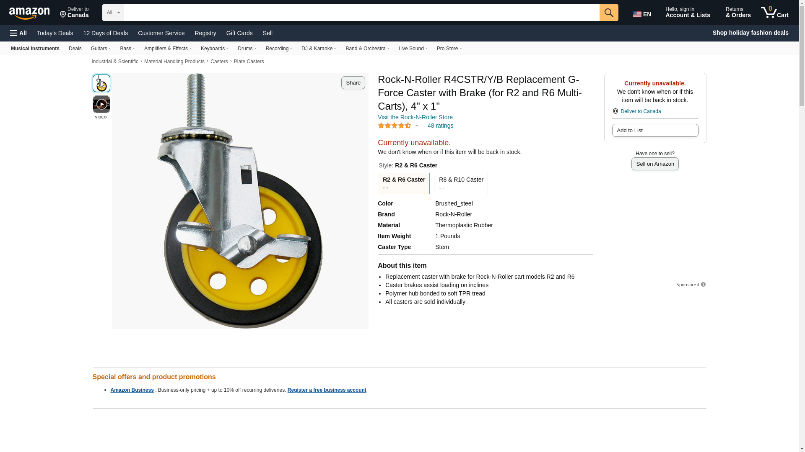Select the R2 & R6 Caster style
The width and height of the screenshot is (805, 452).
(403, 183)
